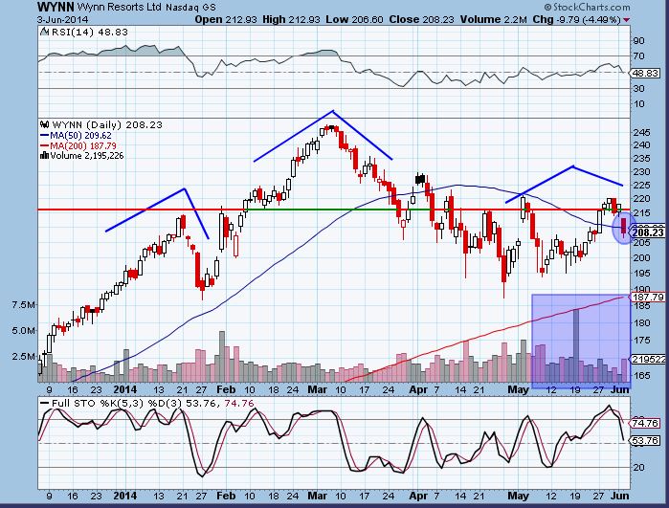This screenshot has height=508, width=669.
Task: Click the 70 level on RSI axis
Action: 638,56
